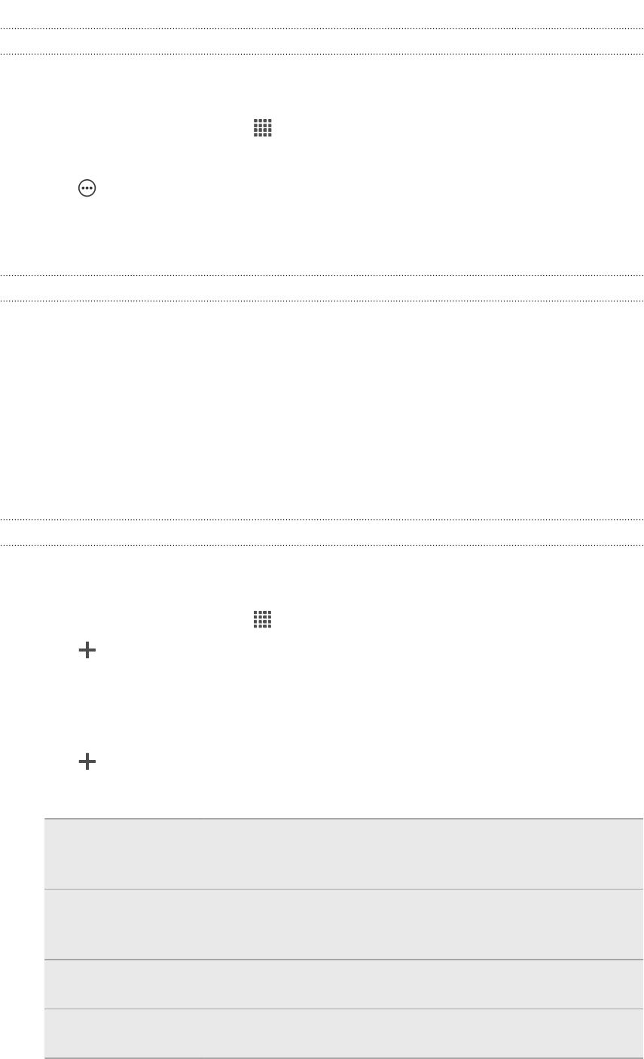Click border between first and second gray rows
Viewport: 644px width, 1059px height.
343,889
